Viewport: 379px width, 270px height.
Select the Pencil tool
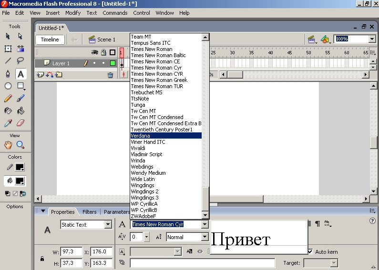point(8,98)
